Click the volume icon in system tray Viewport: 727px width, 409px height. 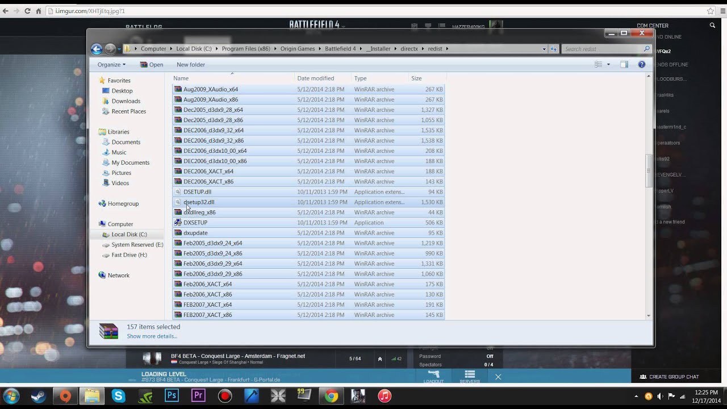tap(660, 397)
